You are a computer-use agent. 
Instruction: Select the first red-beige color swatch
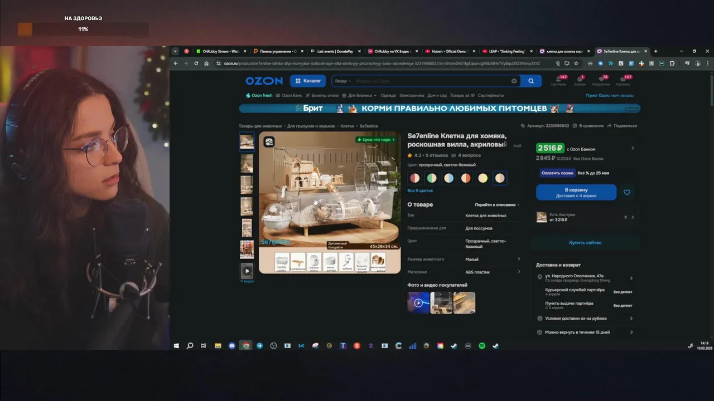(414, 178)
